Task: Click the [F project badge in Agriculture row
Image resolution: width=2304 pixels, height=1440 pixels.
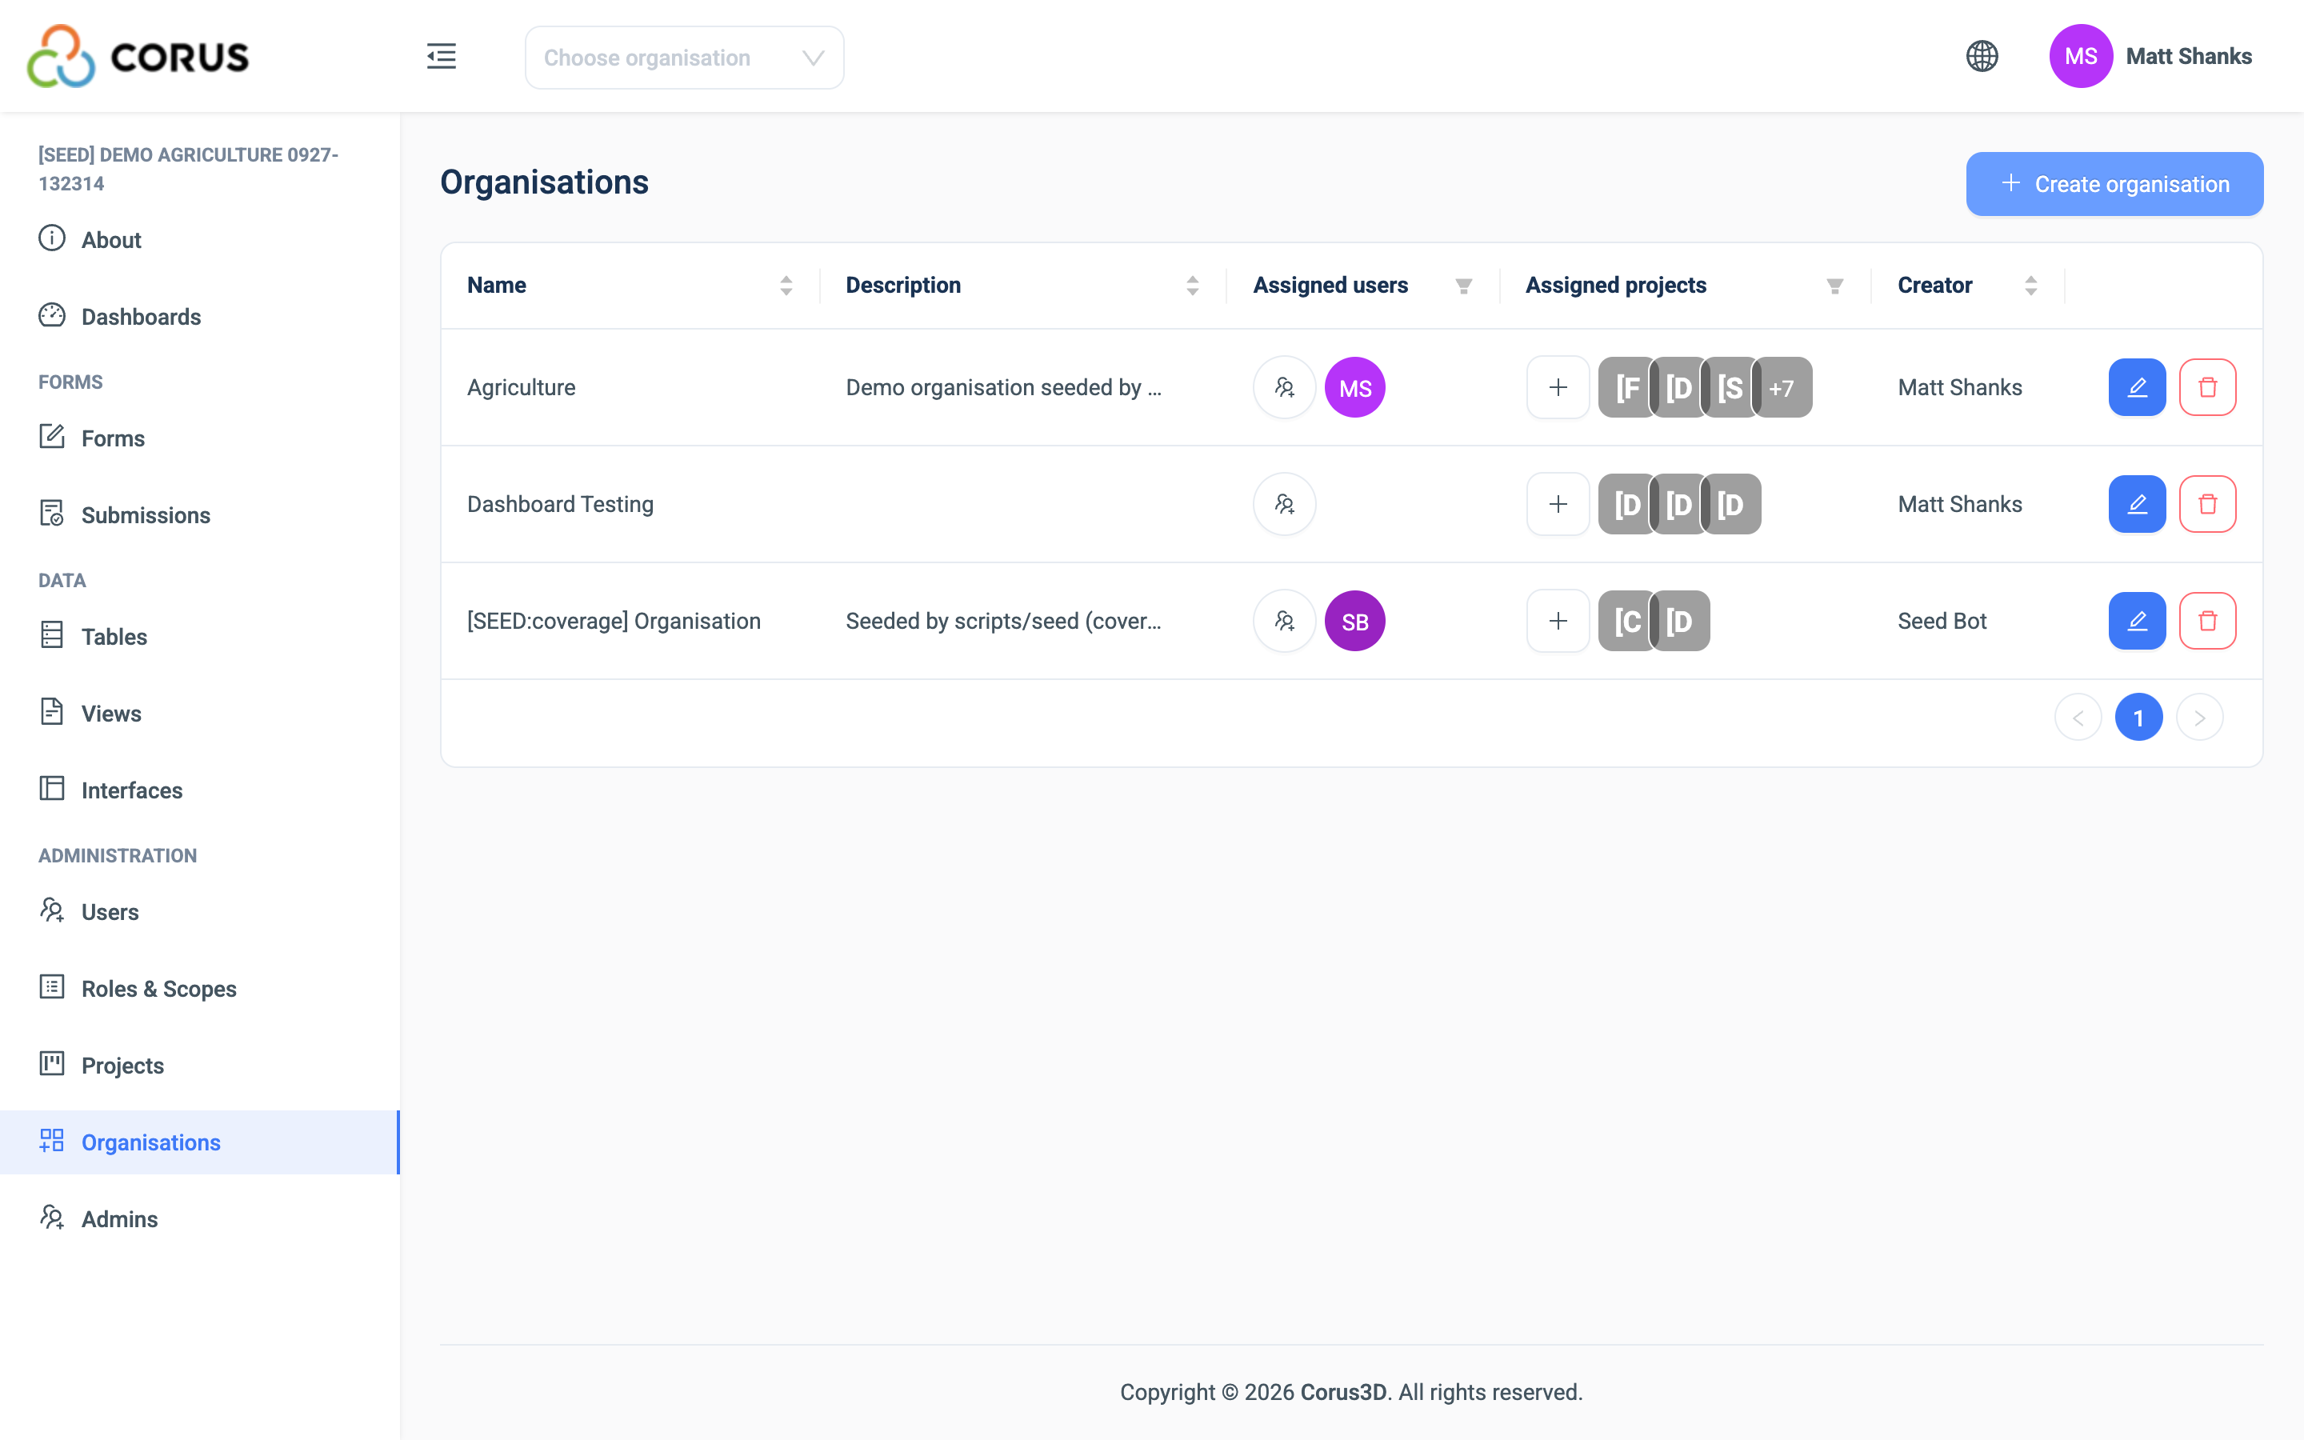Action: (x=1627, y=388)
